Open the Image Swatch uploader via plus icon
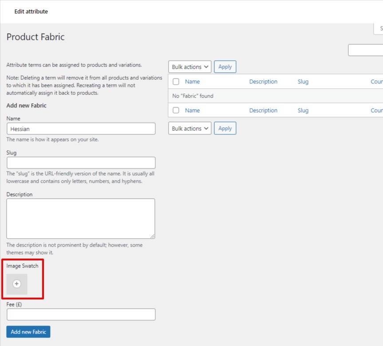The height and width of the screenshot is (346, 383). (16, 283)
